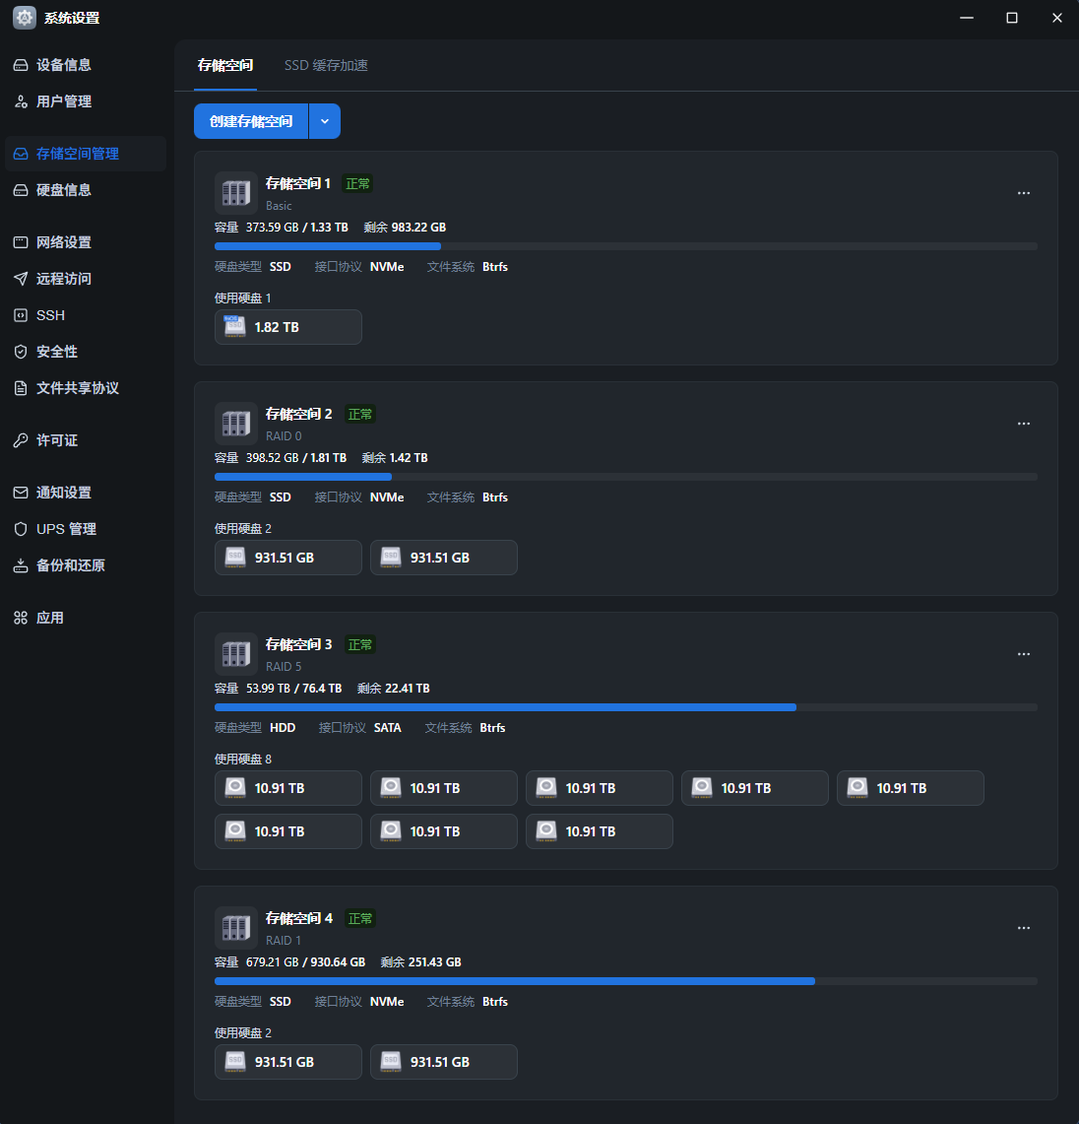This screenshot has width=1079, height=1124.
Task: Open the ... menu on 存储空间 3
Action: point(1024,653)
